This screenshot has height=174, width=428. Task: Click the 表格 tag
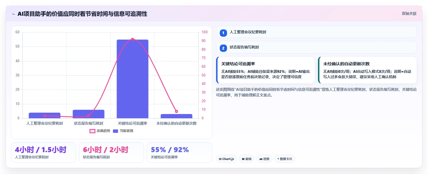[246, 159]
